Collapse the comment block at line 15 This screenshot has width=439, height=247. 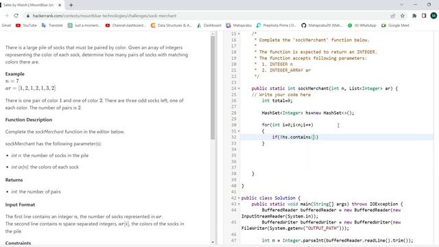coord(239,34)
